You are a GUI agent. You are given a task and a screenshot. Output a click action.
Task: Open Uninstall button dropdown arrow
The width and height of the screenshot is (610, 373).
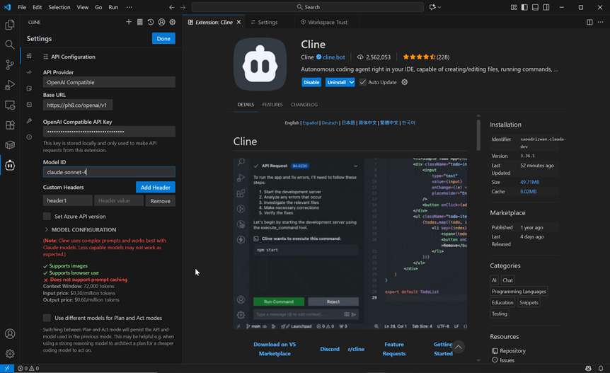(351, 82)
